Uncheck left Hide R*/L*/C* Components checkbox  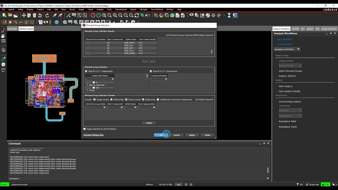86,71
